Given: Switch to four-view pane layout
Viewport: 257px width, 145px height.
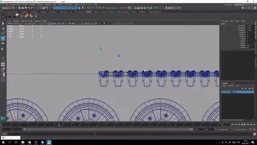Looking at the screenshot, I should (3, 69).
